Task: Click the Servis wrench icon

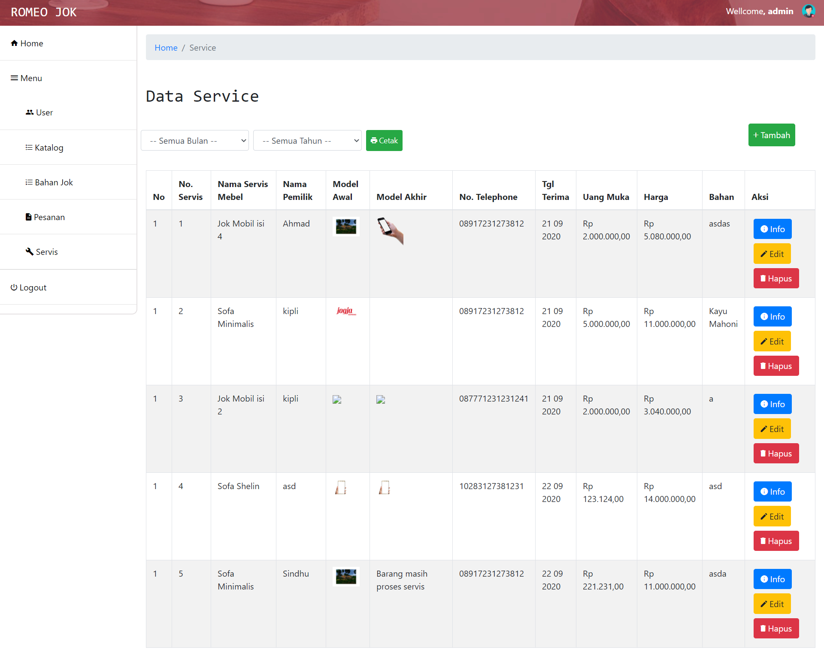Action: point(29,252)
